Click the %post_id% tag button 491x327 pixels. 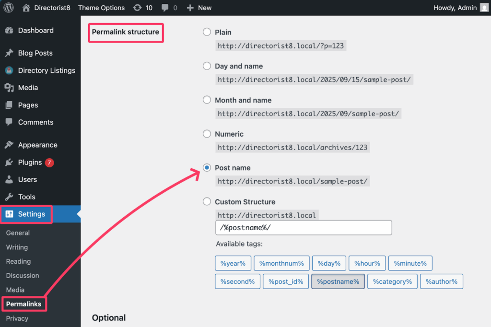coord(285,281)
